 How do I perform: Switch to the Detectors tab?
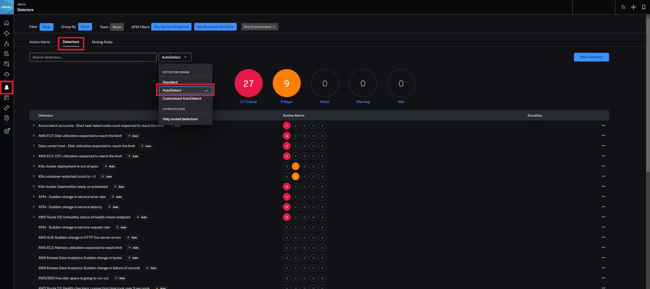point(71,42)
